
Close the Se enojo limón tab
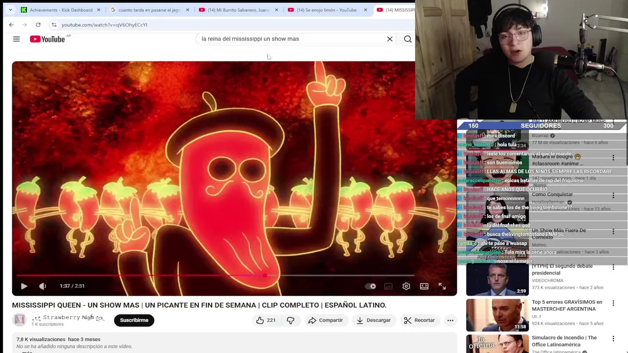click(x=366, y=10)
